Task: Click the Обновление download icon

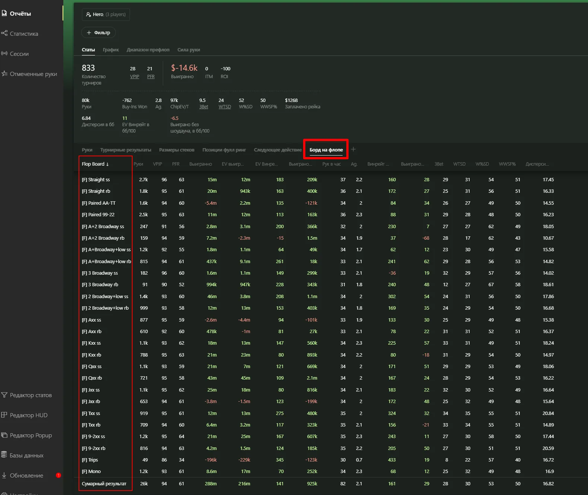Action: pyautogui.click(x=4, y=475)
